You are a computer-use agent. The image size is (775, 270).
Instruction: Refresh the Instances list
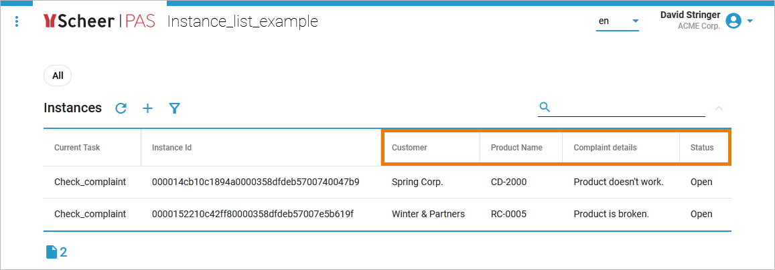[121, 108]
